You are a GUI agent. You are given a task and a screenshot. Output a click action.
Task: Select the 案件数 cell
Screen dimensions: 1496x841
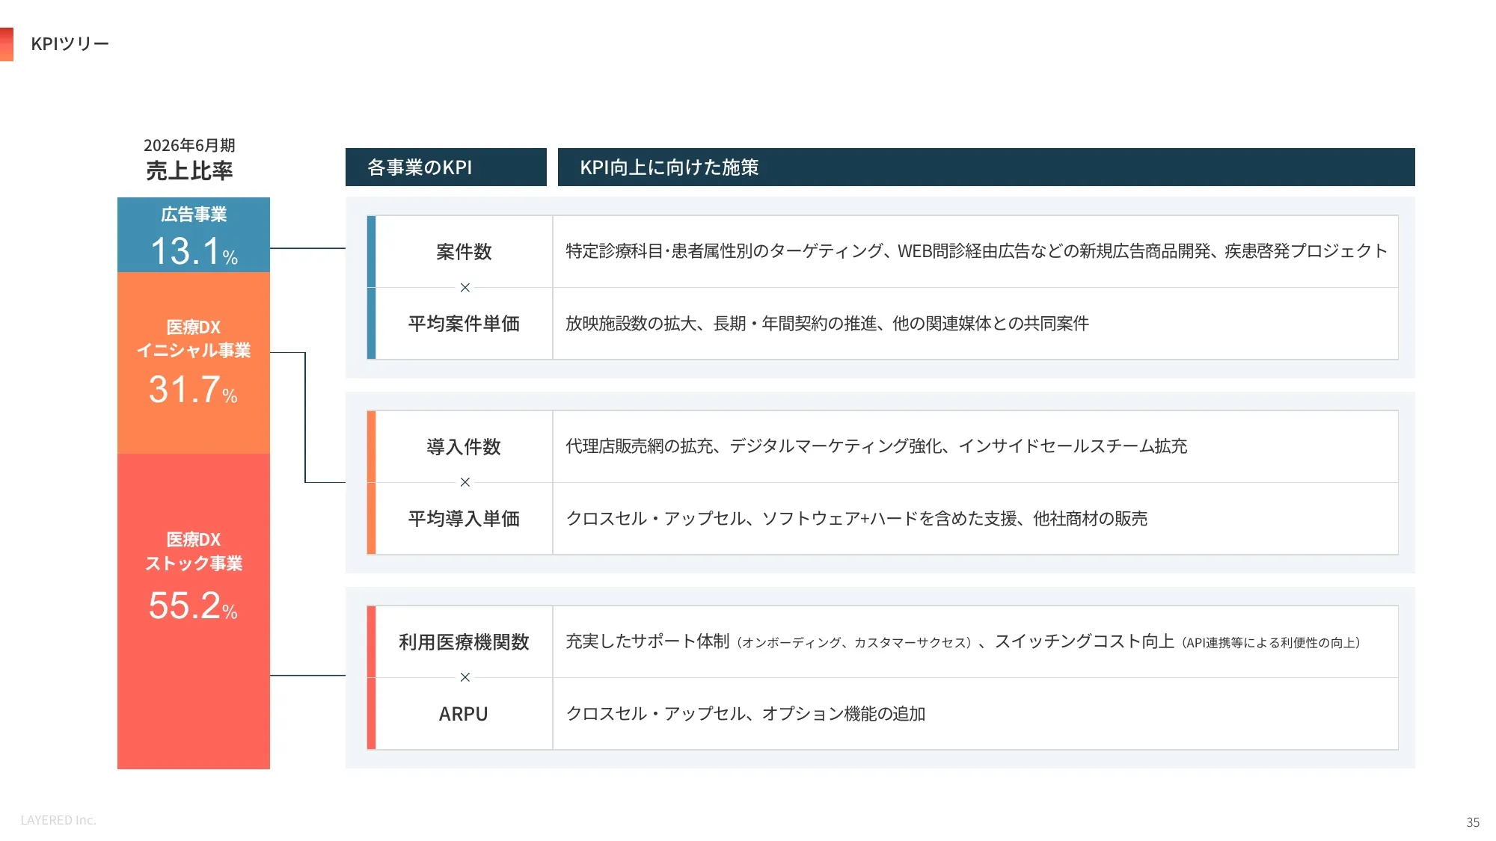(464, 252)
